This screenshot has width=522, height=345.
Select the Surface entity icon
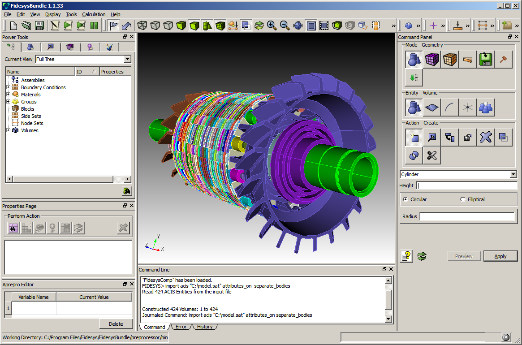432,108
